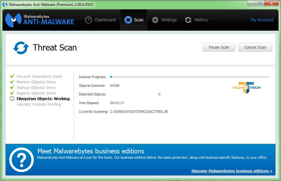Close the Malwarebytes window
281x181 pixels.
(271, 3)
